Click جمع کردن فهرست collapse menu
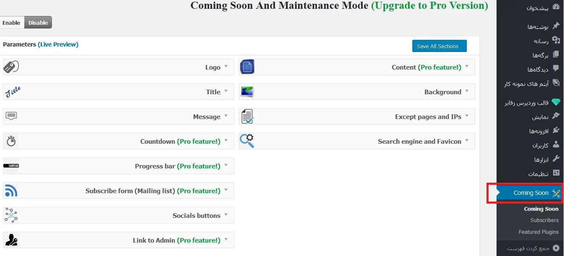Viewport: 564px width, 256px height. coord(528,248)
